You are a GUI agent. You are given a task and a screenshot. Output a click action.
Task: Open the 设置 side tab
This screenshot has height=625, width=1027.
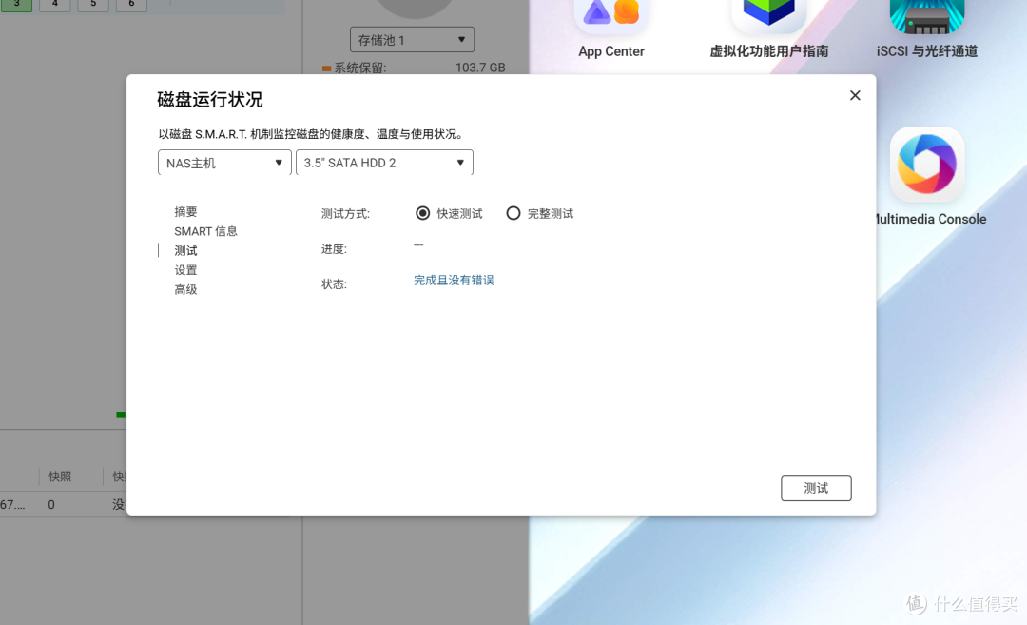[185, 270]
